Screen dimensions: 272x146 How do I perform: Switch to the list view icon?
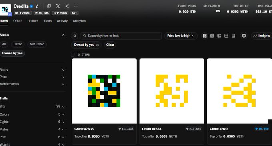[226, 36]
